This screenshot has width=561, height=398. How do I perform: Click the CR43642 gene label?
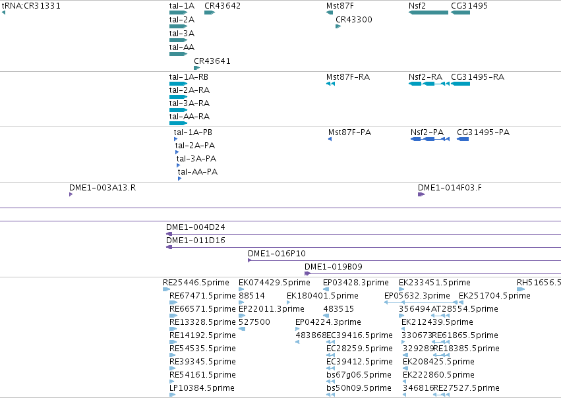click(x=223, y=6)
